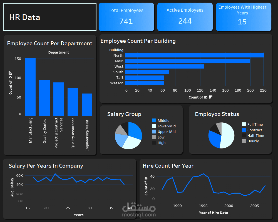
Task: Click the "Total Employees" KPI card
Action: coord(126,17)
